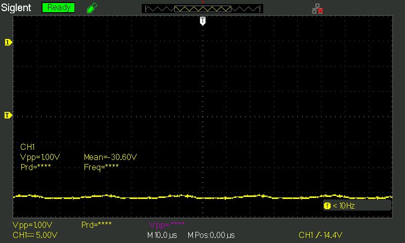Viewport: 405px width, 243px height.
Task: Click the bottom bar 'Prd=****' readout
Action: click(96, 225)
